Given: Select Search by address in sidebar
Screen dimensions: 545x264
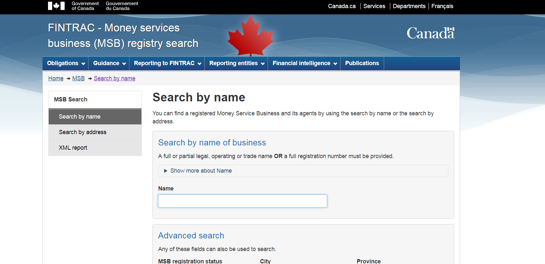Looking at the screenshot, I should 83,132.
